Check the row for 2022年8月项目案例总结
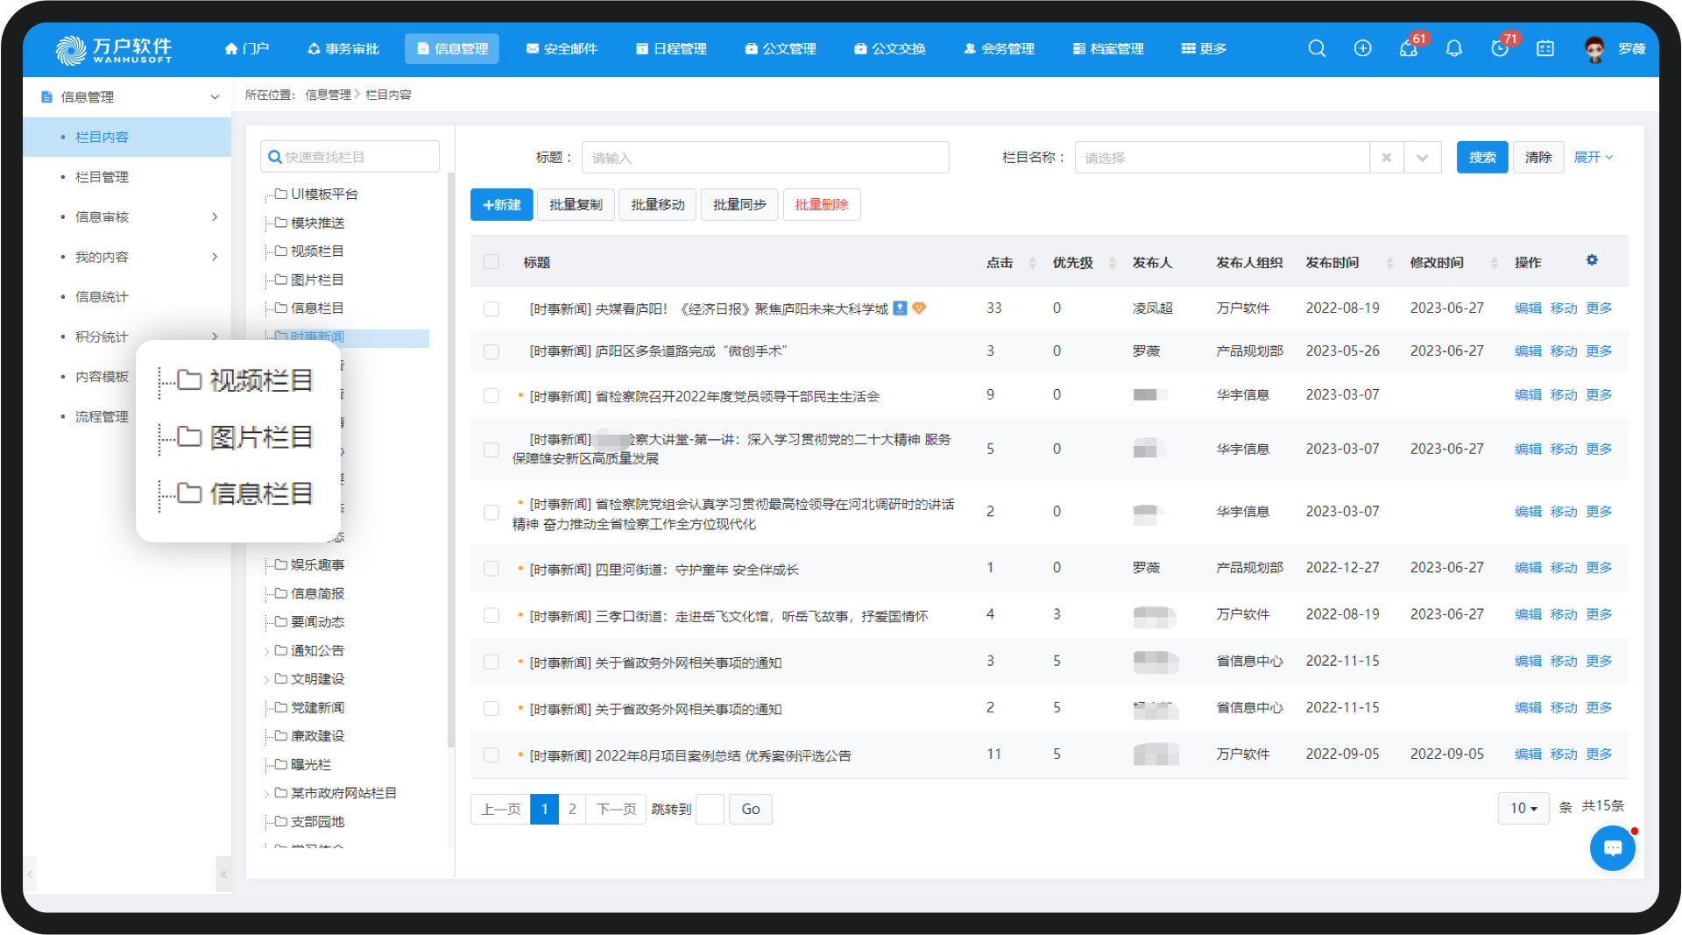Viewport: 1682px width, 935px height. tap(491, 755)
